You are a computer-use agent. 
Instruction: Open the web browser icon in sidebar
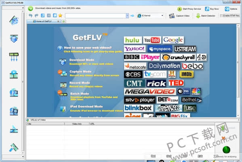click(x=14, y=20)
